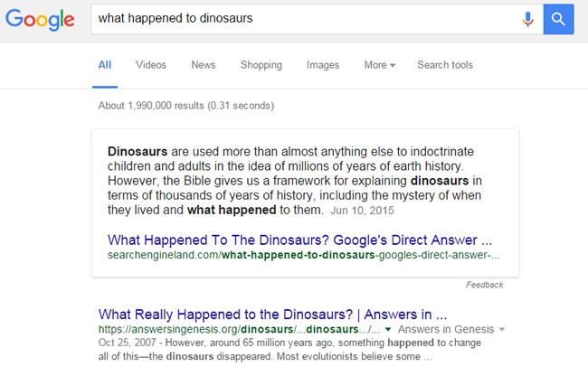Click the Google logo
Viewport: 588px width, 376px height.
41,18
